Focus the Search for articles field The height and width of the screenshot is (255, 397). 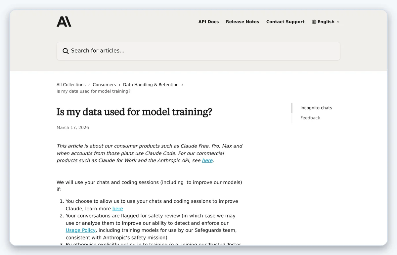click(x=198, y=51)
